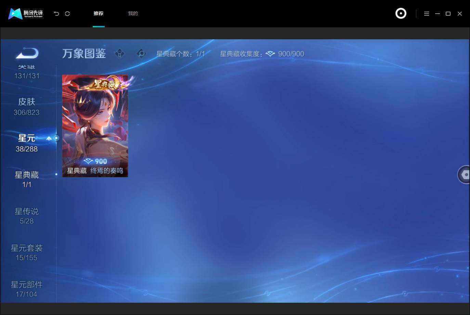This screenshot has height=315, width=470.
Task: Select the 星元 38/288 category
Action: tap(27, 143)
